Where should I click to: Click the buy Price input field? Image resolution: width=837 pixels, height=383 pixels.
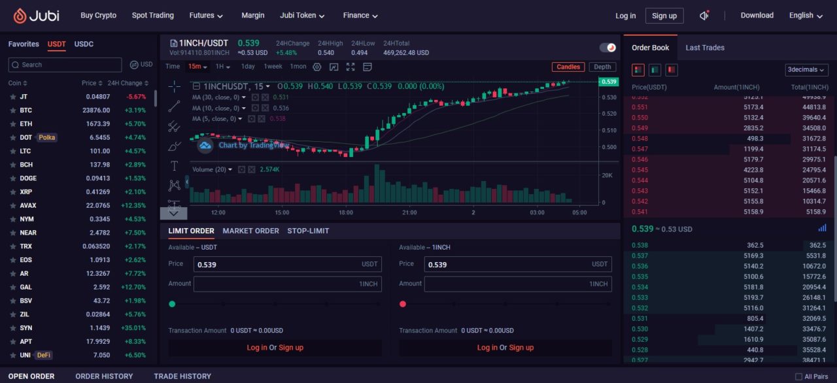click(288, 264)
